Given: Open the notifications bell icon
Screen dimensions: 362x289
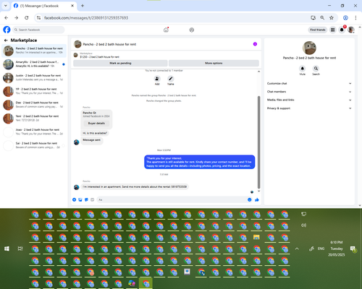Looking at the screenshot, I should tap(342, 30).
